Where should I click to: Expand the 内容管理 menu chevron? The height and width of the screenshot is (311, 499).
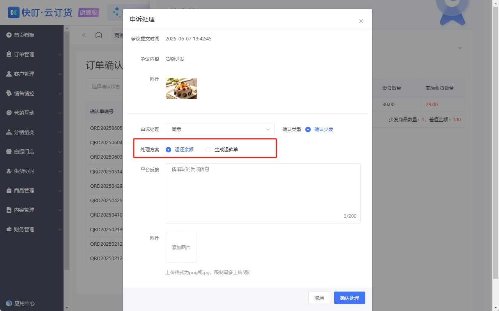60,210
